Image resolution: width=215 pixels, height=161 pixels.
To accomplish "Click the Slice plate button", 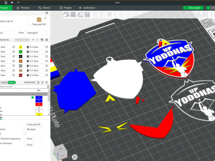I will [x=195, y=8].
